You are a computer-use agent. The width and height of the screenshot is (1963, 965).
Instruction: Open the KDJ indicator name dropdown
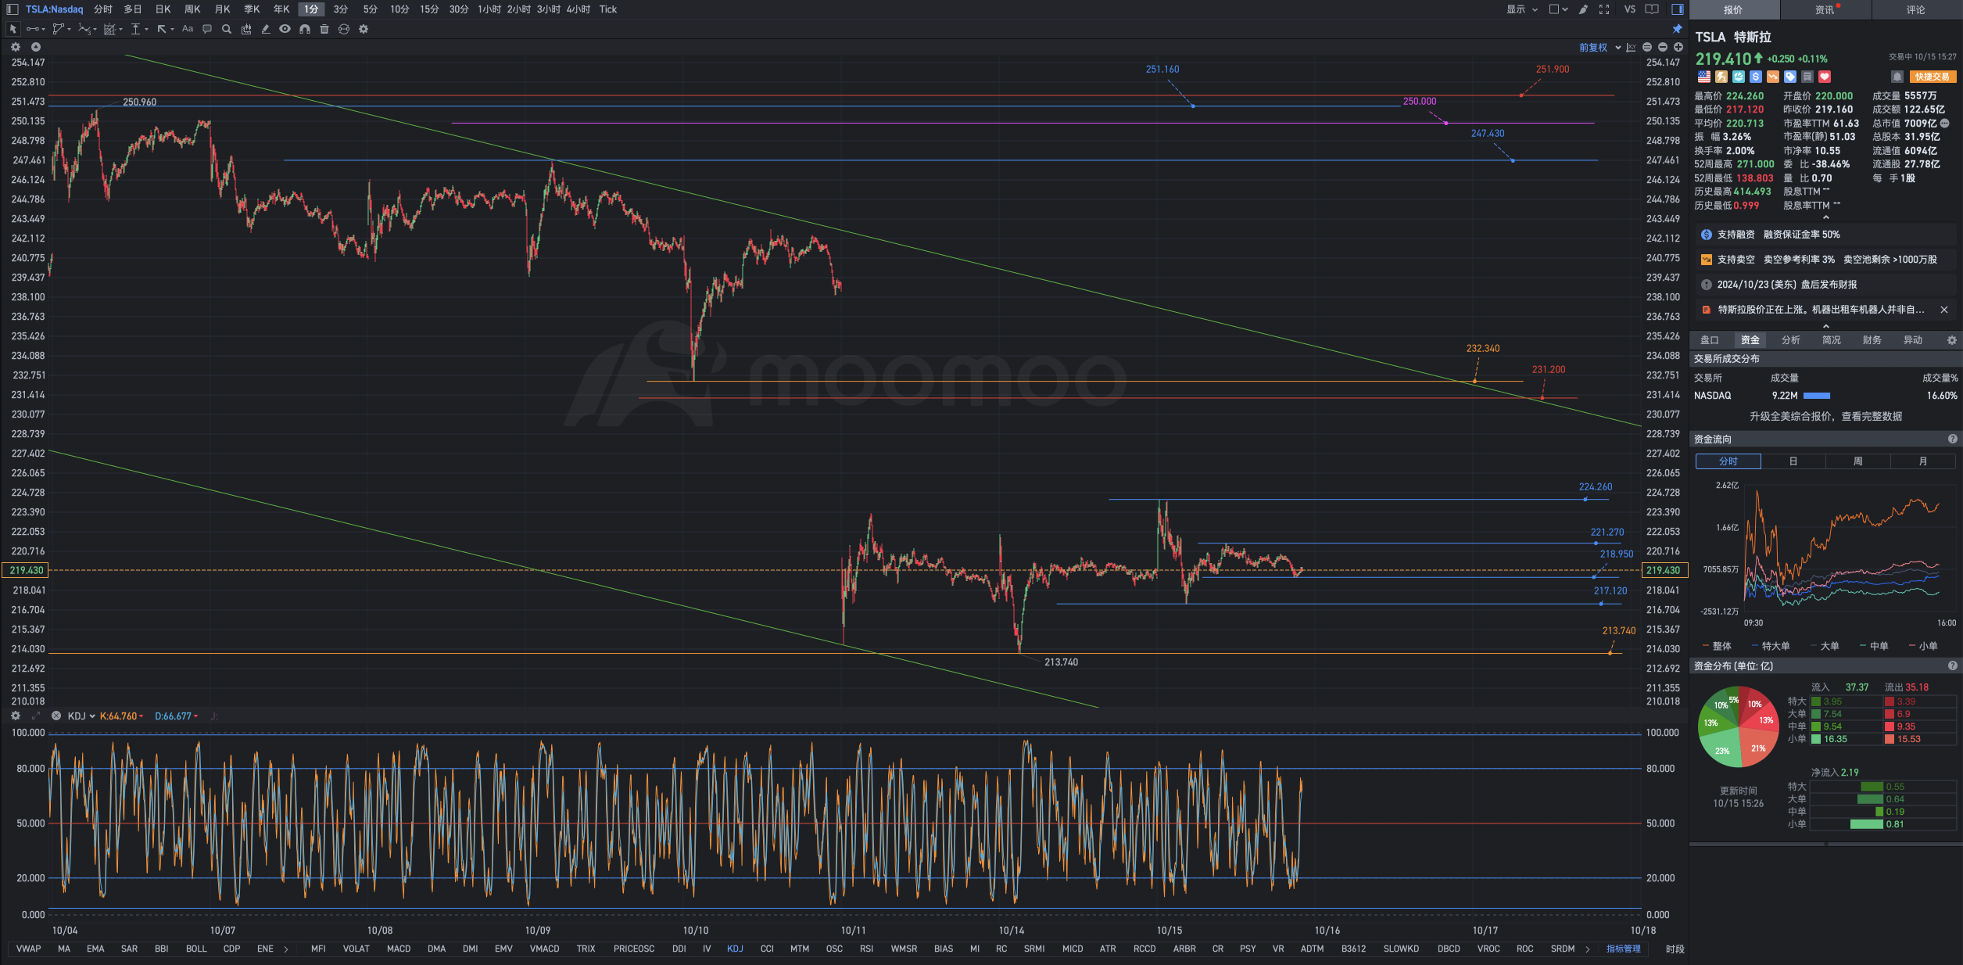81,716
